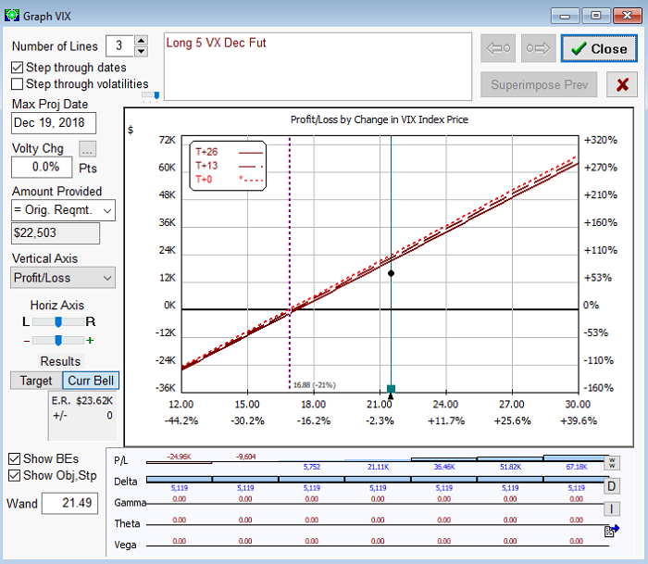
Task: Click the I icon beside Gamma row
Action: point(611,508)
